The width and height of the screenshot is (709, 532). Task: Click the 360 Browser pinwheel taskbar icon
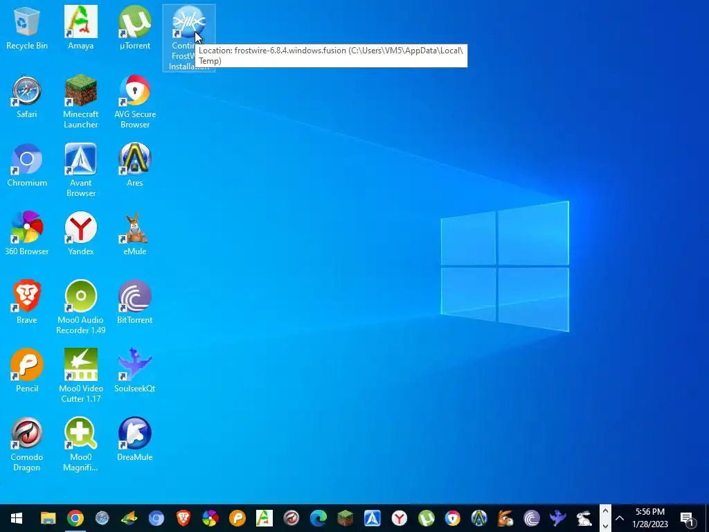[x=210, y=518]
